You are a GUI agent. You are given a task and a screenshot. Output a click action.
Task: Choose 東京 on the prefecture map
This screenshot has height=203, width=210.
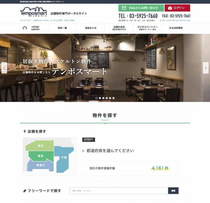[x=41, y=156]
